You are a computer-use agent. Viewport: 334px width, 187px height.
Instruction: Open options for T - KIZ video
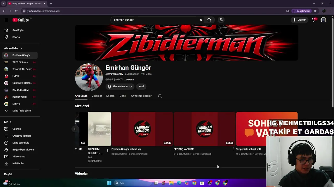pyautogui.click(x=85, y=149)
